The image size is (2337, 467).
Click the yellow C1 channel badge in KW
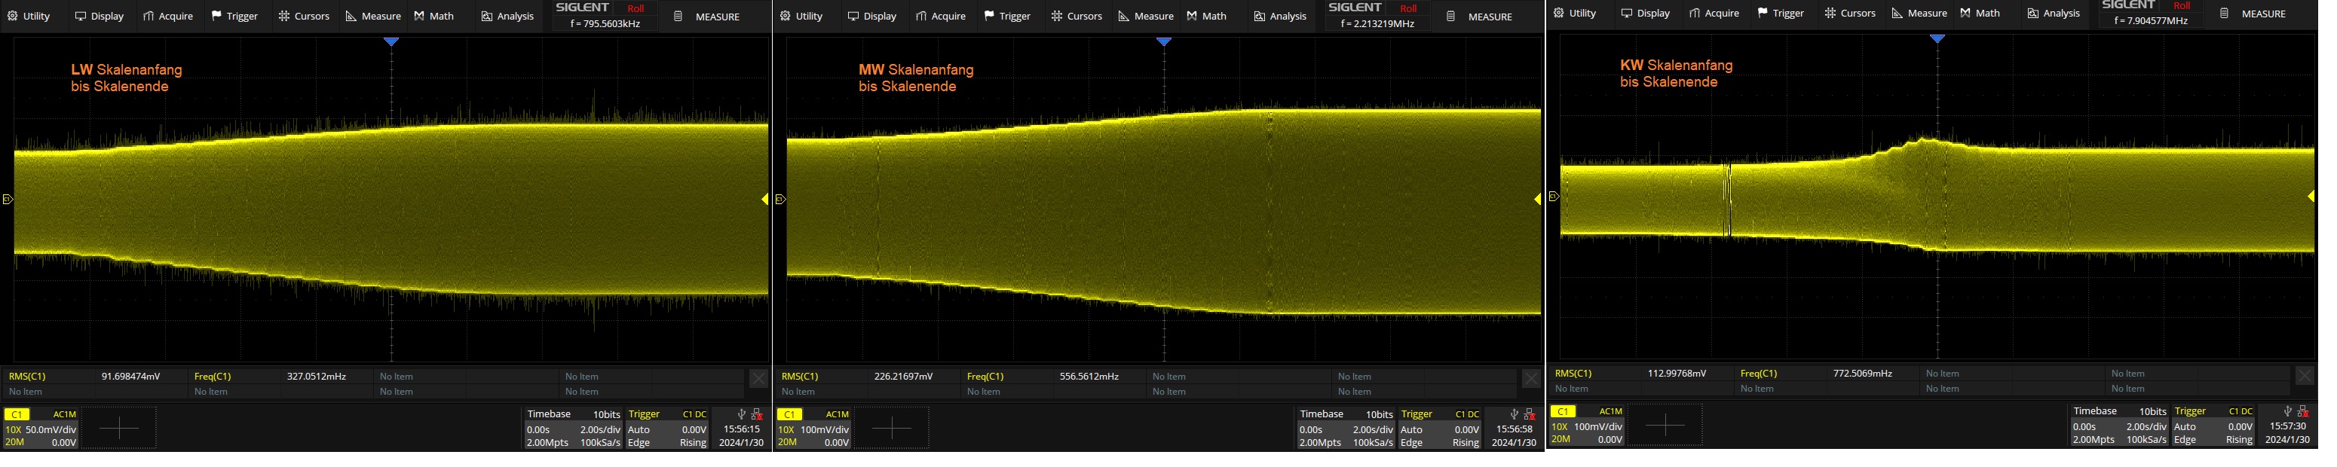click(1562, 411)
